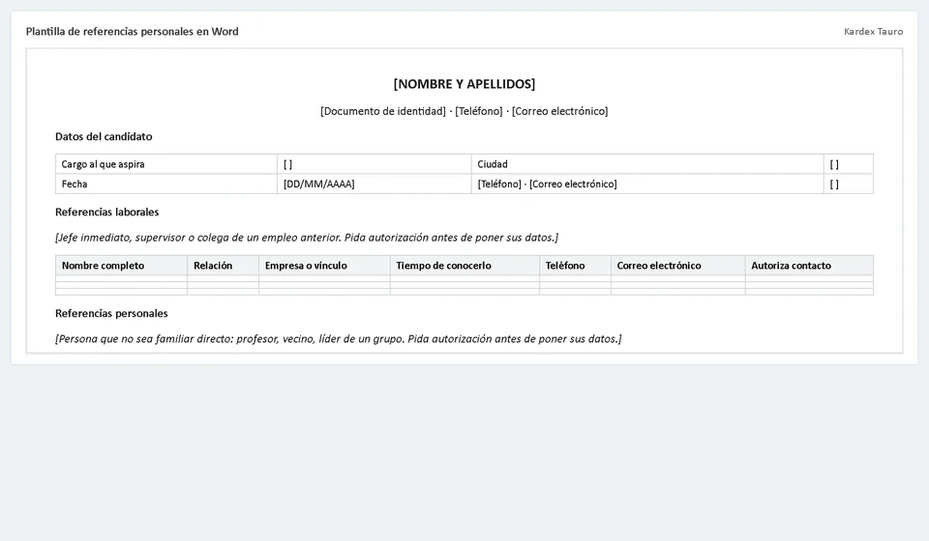Click the '[Teléfono] · [Correo electrónico]' table cell
The image size is (929, 541).
pos(647,184)
